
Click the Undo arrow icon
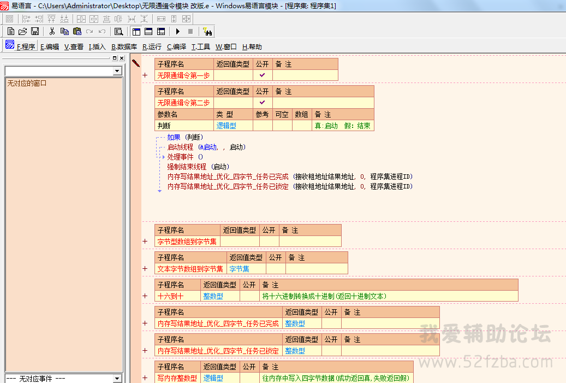click(102, 32)
